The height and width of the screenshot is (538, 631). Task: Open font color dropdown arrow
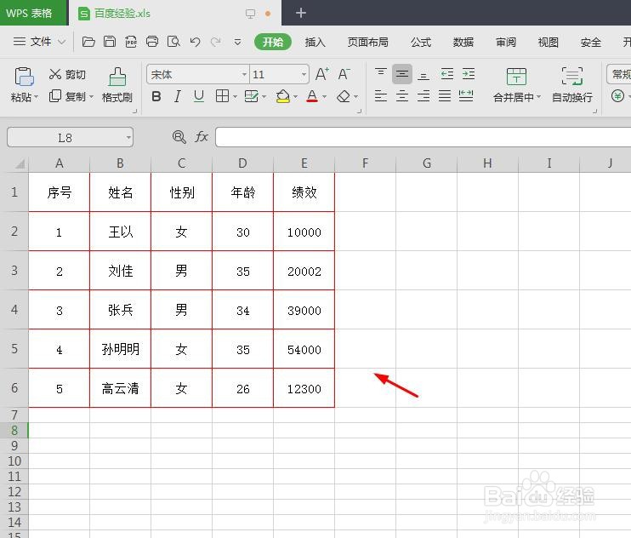[x=324, y=97]
